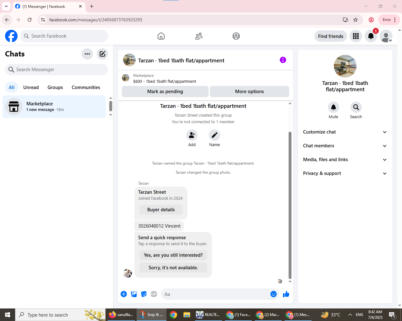Open the Friends icon in top navigation
Image resolution: width=402 pixels, height=321 pixels.
coord(199,36)
